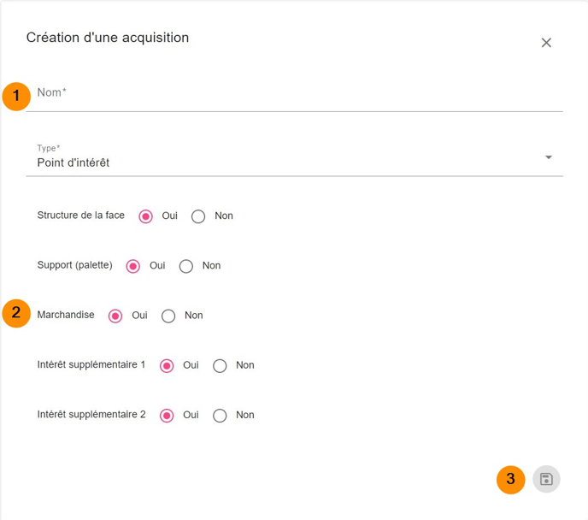Image resolution: width=588 pixels, height=520 pixels.
Task: Select Non for Marchandise
Action: (168, 316)
